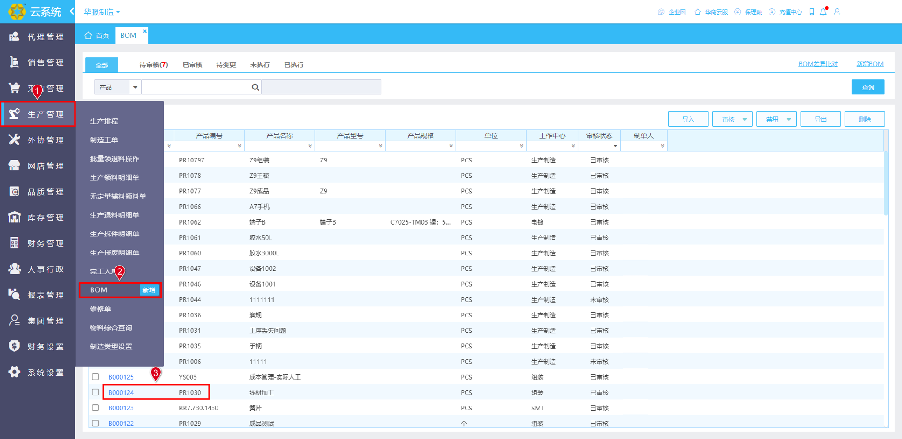Viewport: 902px width, 439px height.
Task: Select the B000123 row checkbox
Action: 96,408
